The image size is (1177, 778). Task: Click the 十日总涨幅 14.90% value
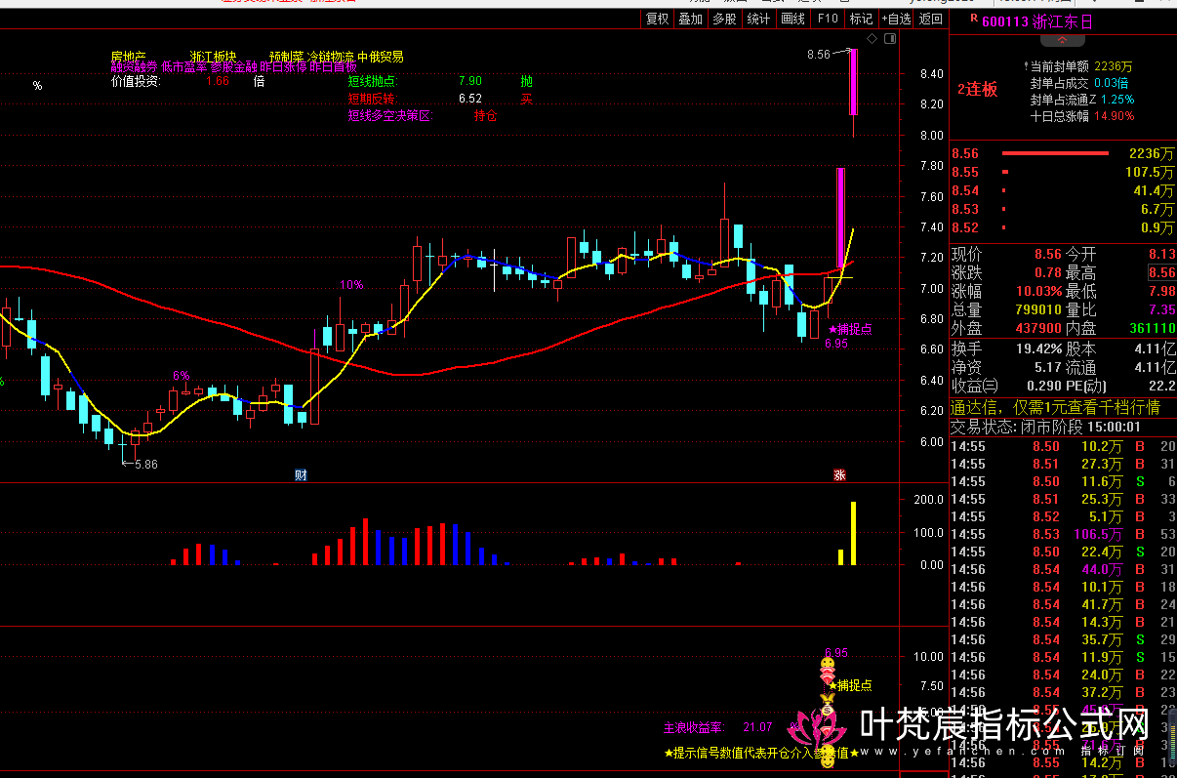click(x=1113, y=115)
